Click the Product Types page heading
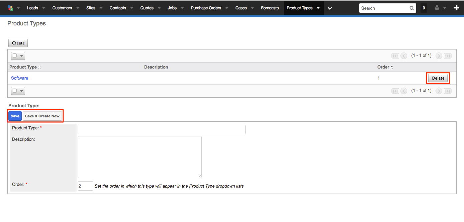The height and width of the screenshot is (222, 464). tap(27, 23)
